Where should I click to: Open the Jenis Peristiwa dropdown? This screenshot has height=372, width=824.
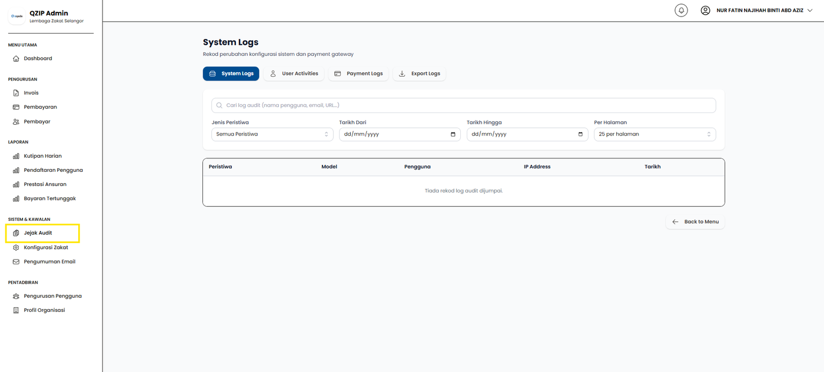point(272,134)
